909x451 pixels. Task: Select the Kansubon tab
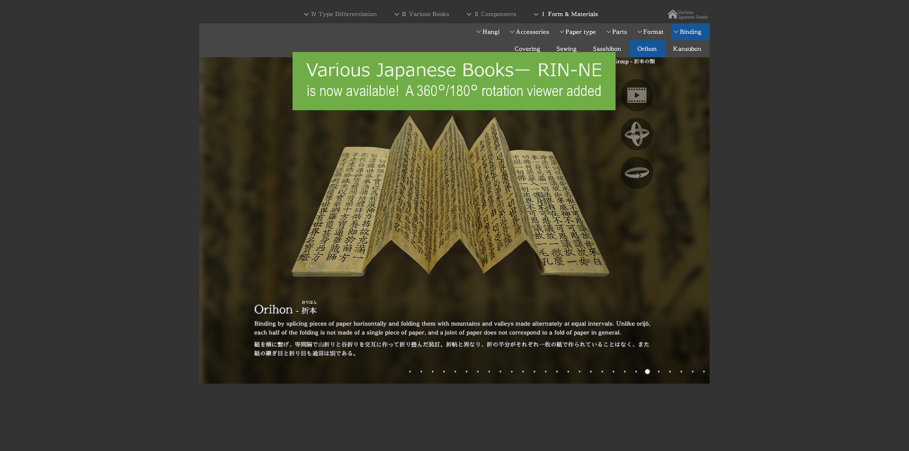click(x=686, y=49)
